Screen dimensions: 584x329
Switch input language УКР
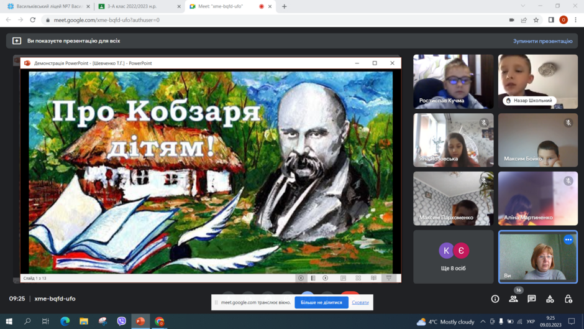click(x=531, y=322)
